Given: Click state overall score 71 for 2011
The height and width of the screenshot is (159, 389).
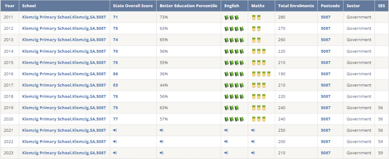Looking at the screenshot, I should [x=115, y=17].
